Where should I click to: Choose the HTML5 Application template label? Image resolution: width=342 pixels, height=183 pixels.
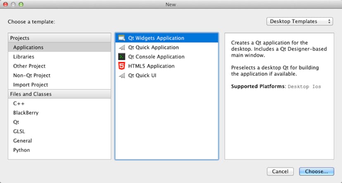(151, 66)
